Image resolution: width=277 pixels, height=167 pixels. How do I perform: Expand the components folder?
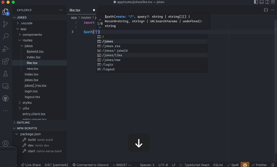click(32, 35)
